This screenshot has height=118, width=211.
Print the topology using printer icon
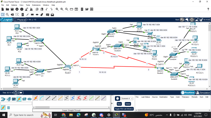(x=17, y=9)
